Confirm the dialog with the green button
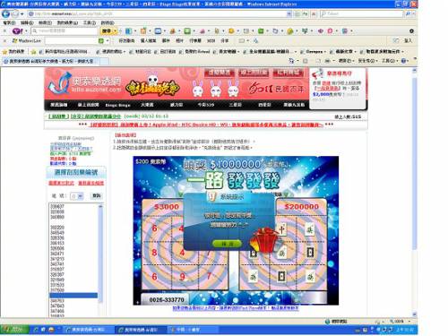The image size is (448, 336). [228, 244]
